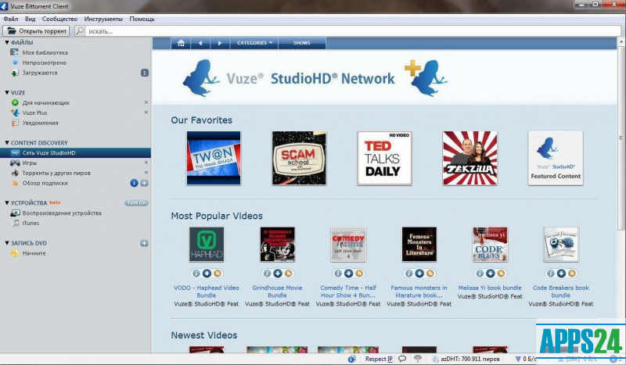Collapse the ЗАПИСЬ DVD section
626x365 pixels.
point(7,243)
